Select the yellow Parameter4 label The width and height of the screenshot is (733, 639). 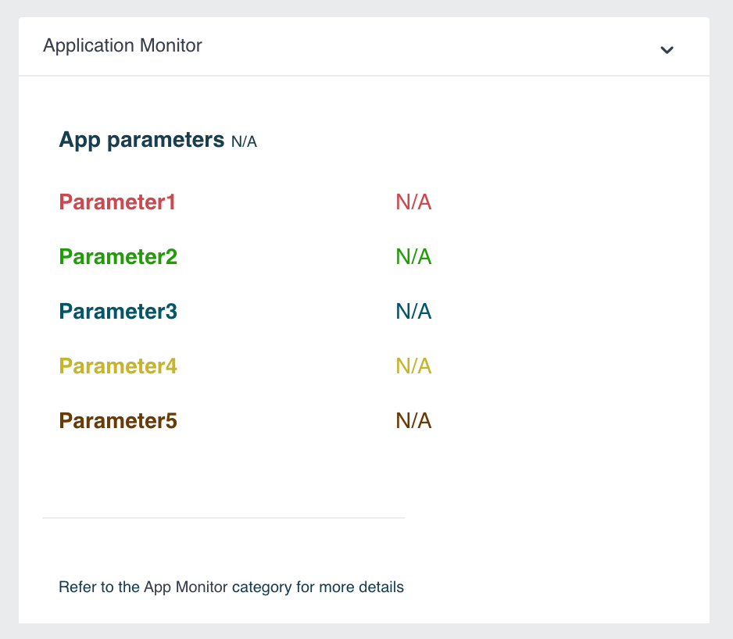(x=118, y=366)
